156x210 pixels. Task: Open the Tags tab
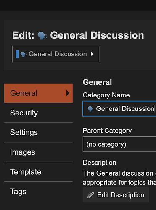[x=38, y=192]
